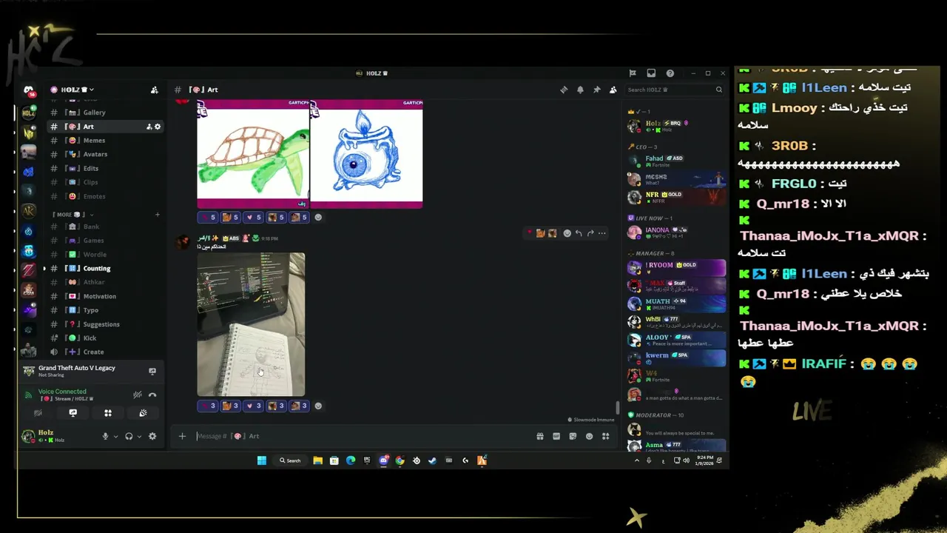Click the Windows Start button

(261, 460)
